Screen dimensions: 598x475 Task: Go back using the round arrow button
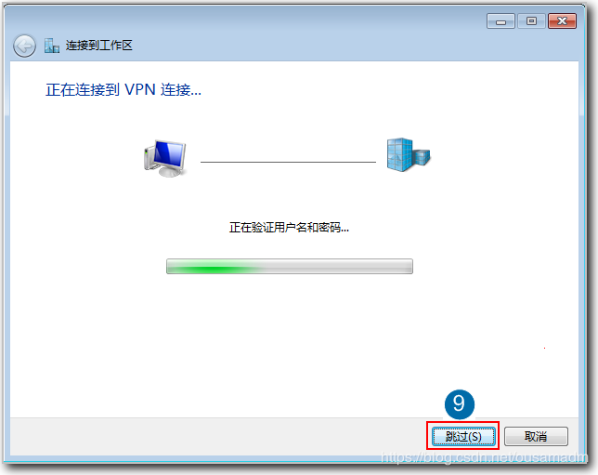click(x=24, y=46)
